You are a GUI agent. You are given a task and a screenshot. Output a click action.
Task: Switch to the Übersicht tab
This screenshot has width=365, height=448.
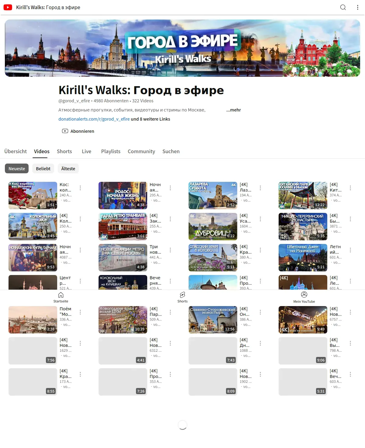(x=16, y=151)
